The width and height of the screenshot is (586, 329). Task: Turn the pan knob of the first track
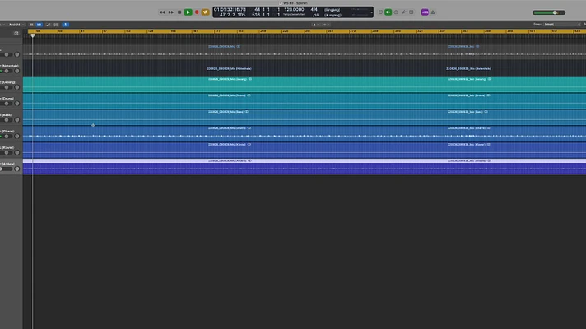[x=16, y=54]
